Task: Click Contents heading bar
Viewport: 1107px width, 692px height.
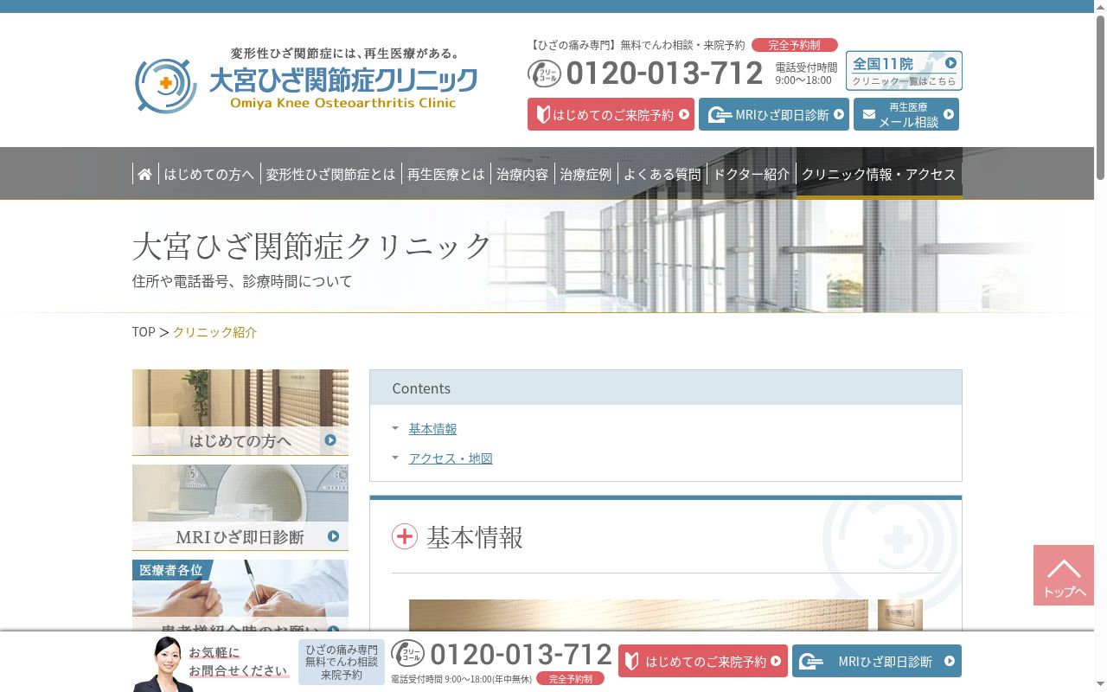Action: [666, 388]
